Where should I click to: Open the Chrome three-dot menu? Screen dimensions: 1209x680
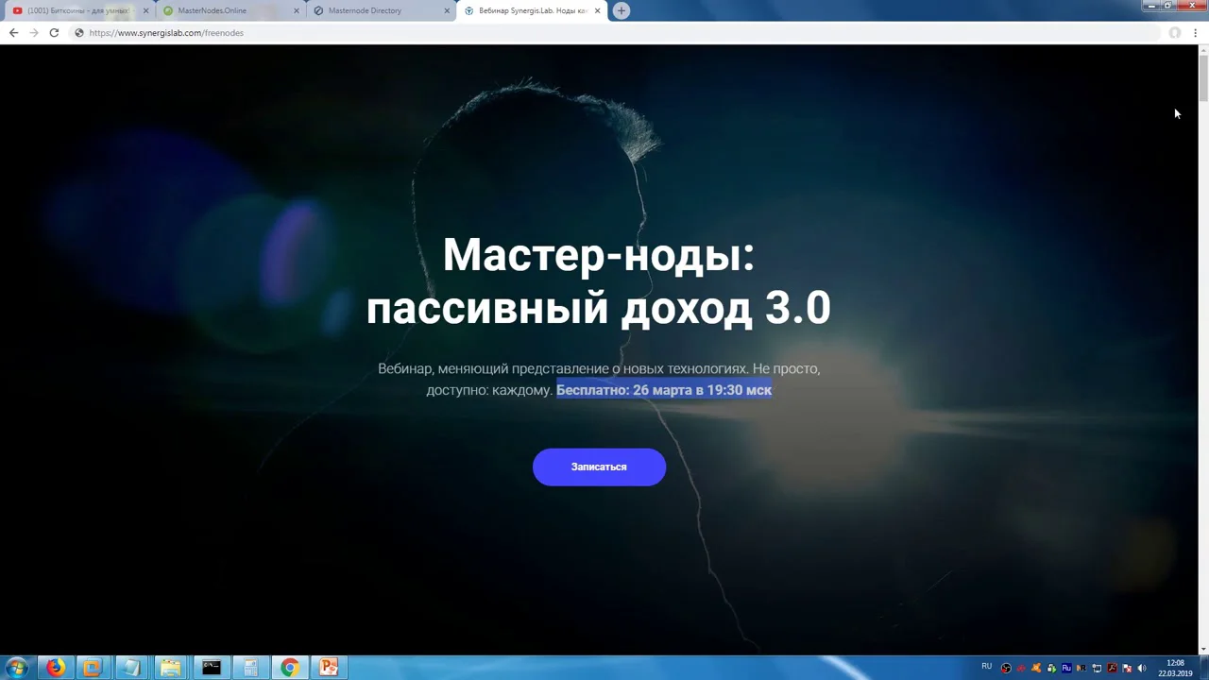1196,33
